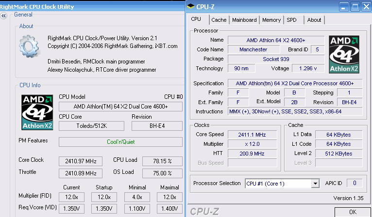372x217 pixels.
Task: Click the Throttle value 2410.89 MHz
Action: (81, 173)
